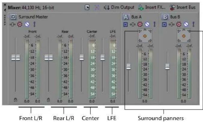The height and width of the screenshot is (122, 203).
Task: Solo the Surround Master bus
Action: coord(35,24)
